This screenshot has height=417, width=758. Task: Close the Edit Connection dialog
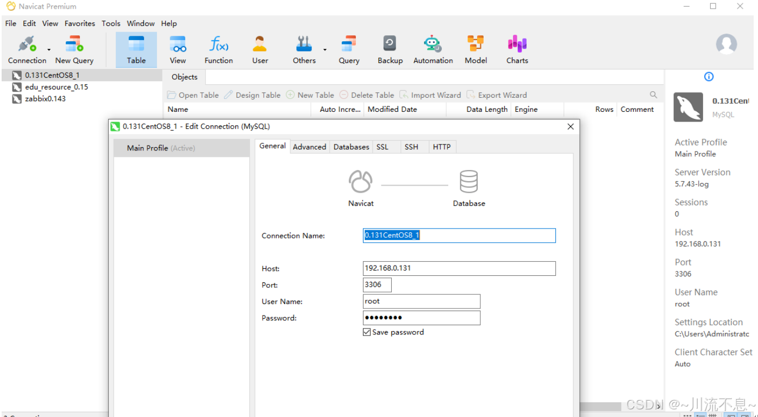point(571,127)
